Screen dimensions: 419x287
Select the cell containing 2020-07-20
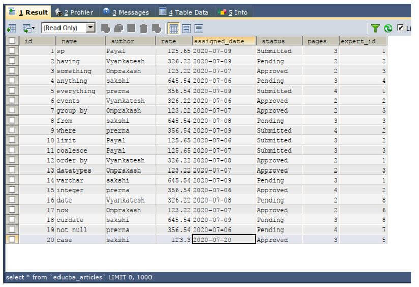click(x=224, y=239)
